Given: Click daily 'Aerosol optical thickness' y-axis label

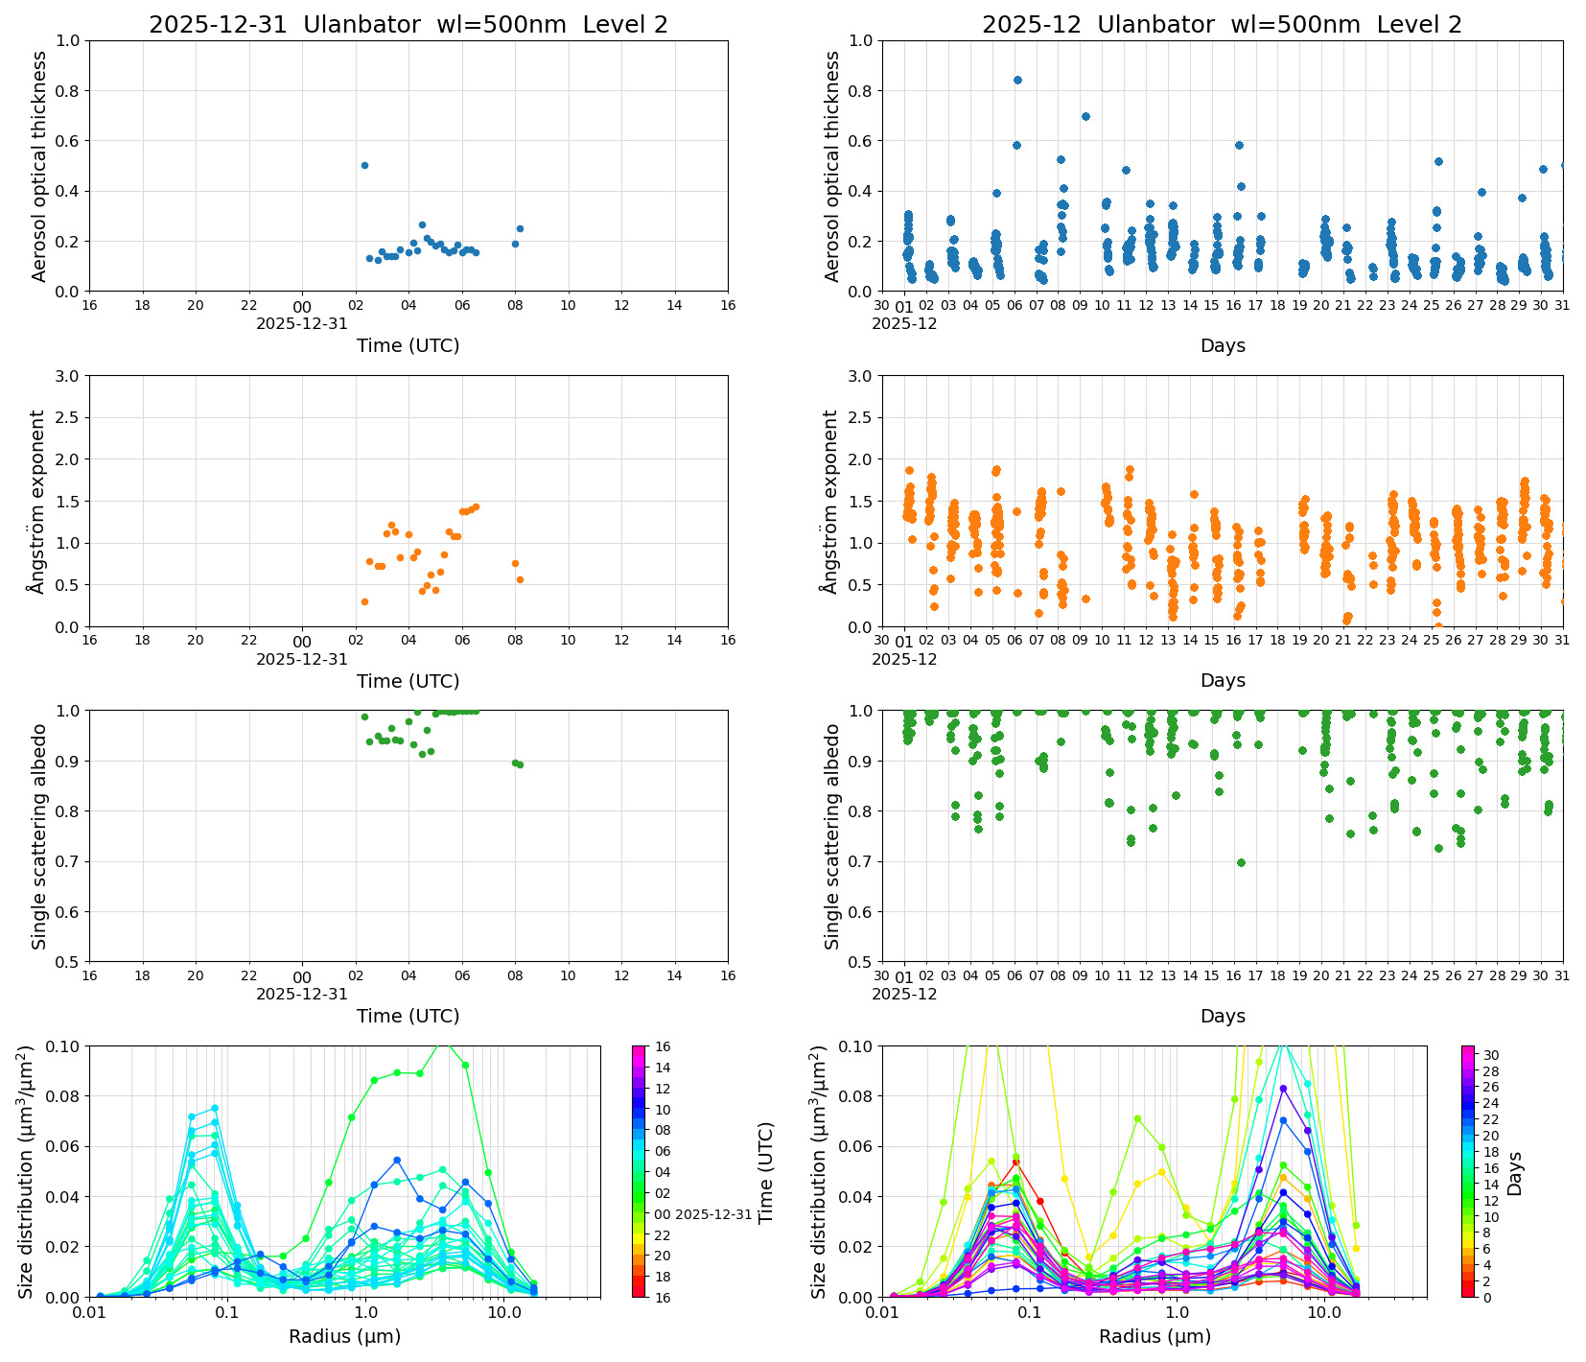Looking at the screenshot, I should 39,166.
